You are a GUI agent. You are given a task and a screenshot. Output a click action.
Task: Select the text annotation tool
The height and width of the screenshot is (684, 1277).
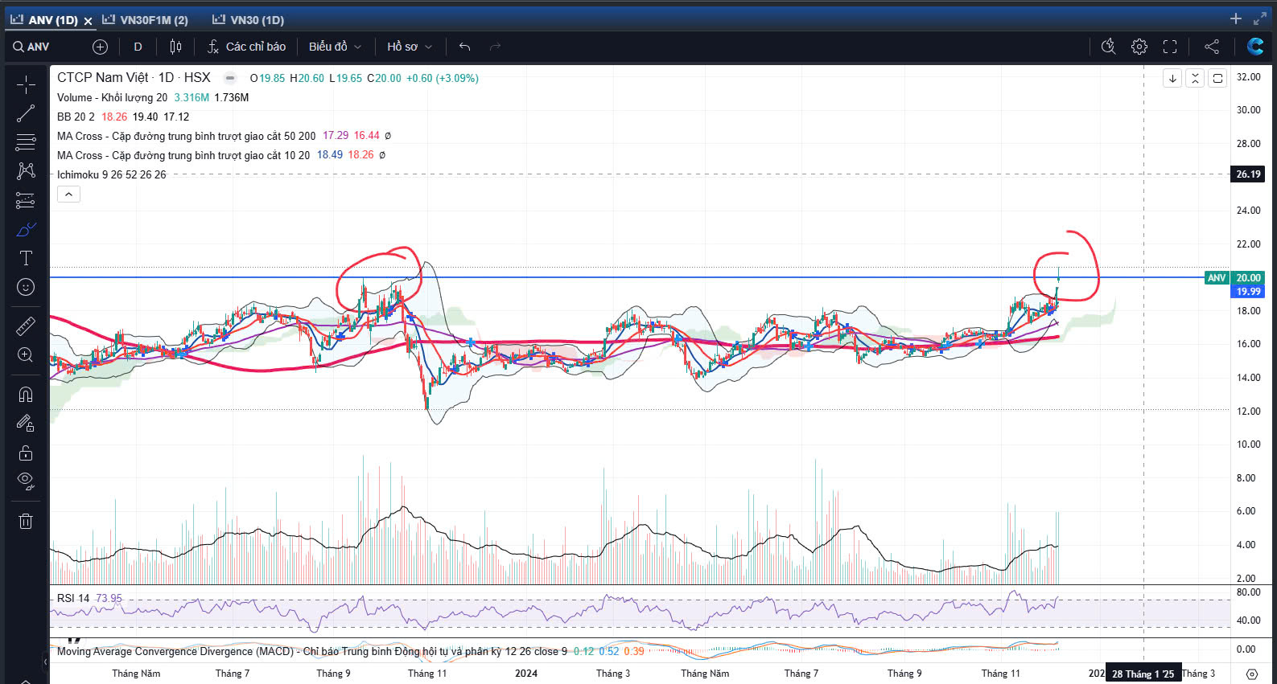[26, 258]
